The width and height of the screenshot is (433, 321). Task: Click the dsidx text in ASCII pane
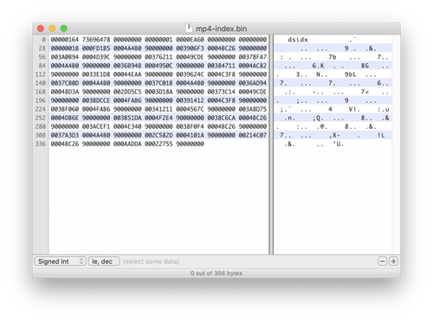click(298, 40)
